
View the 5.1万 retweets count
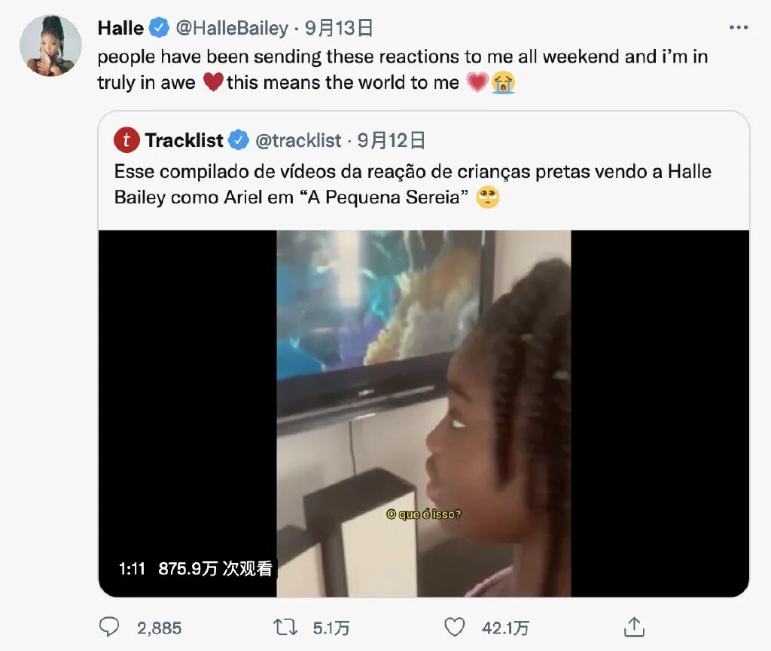[331, 628]
